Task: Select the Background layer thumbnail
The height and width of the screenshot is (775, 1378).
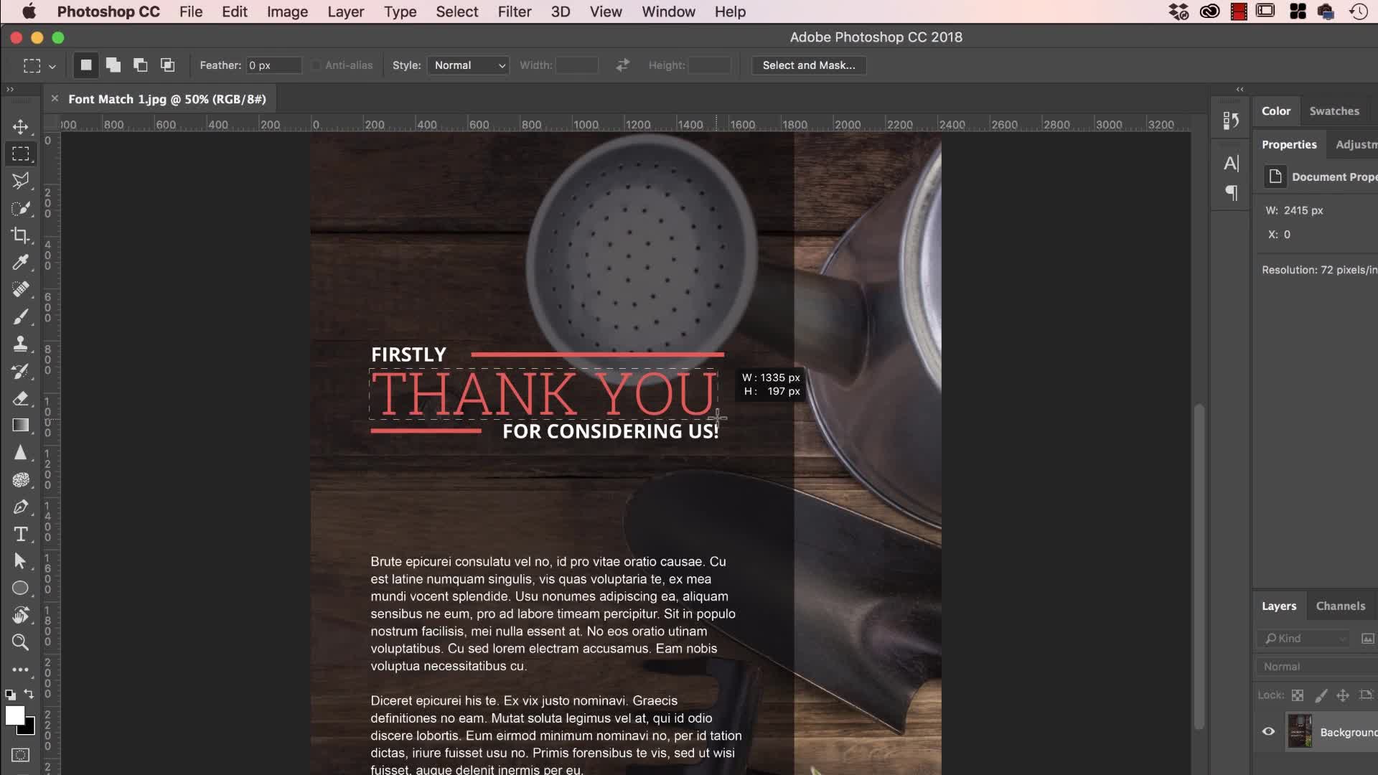Action: pos(1300,732)
